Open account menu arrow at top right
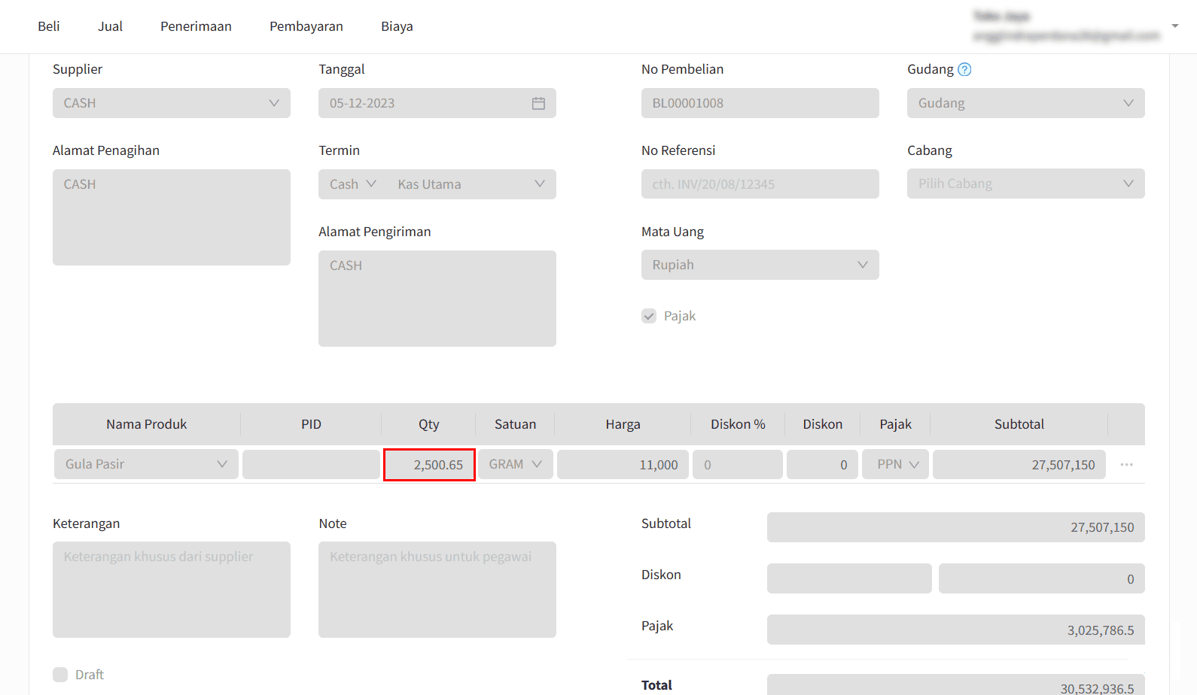Screen dimensions: 1197x695 (1174, 26)
